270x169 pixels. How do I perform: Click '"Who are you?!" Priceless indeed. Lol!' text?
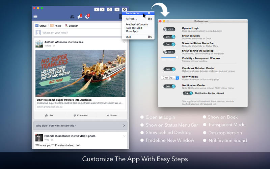pos(58,145)
